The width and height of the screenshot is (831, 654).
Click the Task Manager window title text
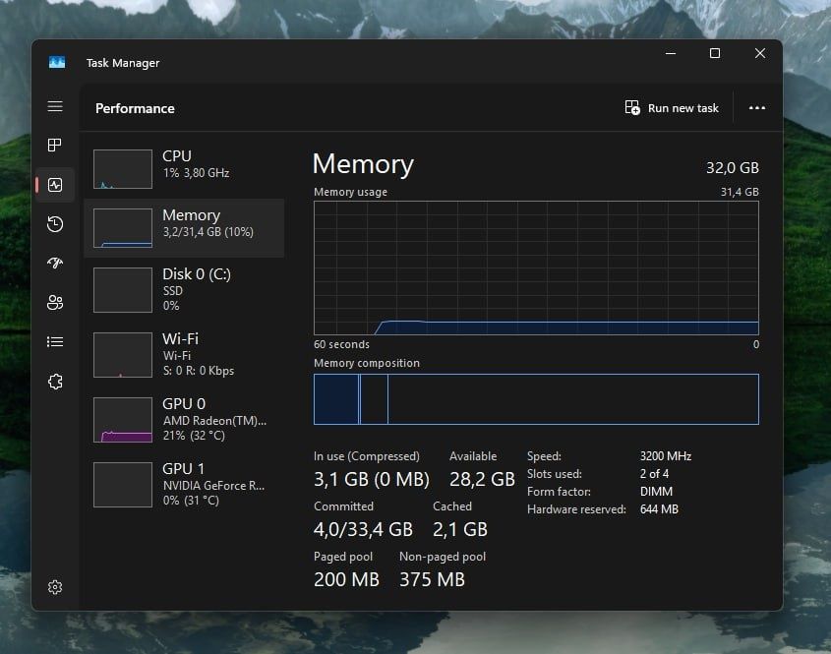[123, 63]
